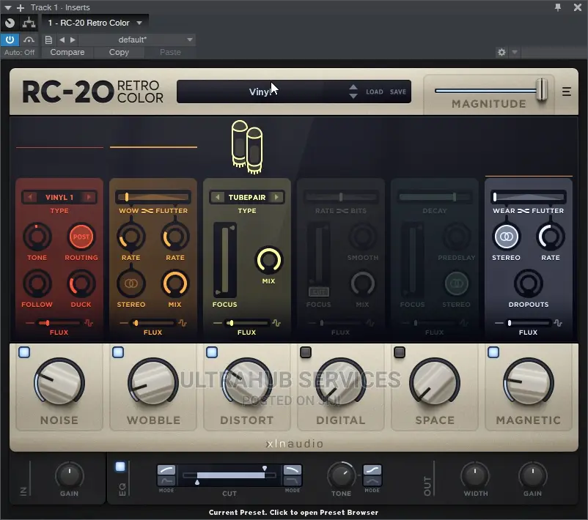
Task: Click the Wobble MIX knob
Action: [x=174, y=283]
